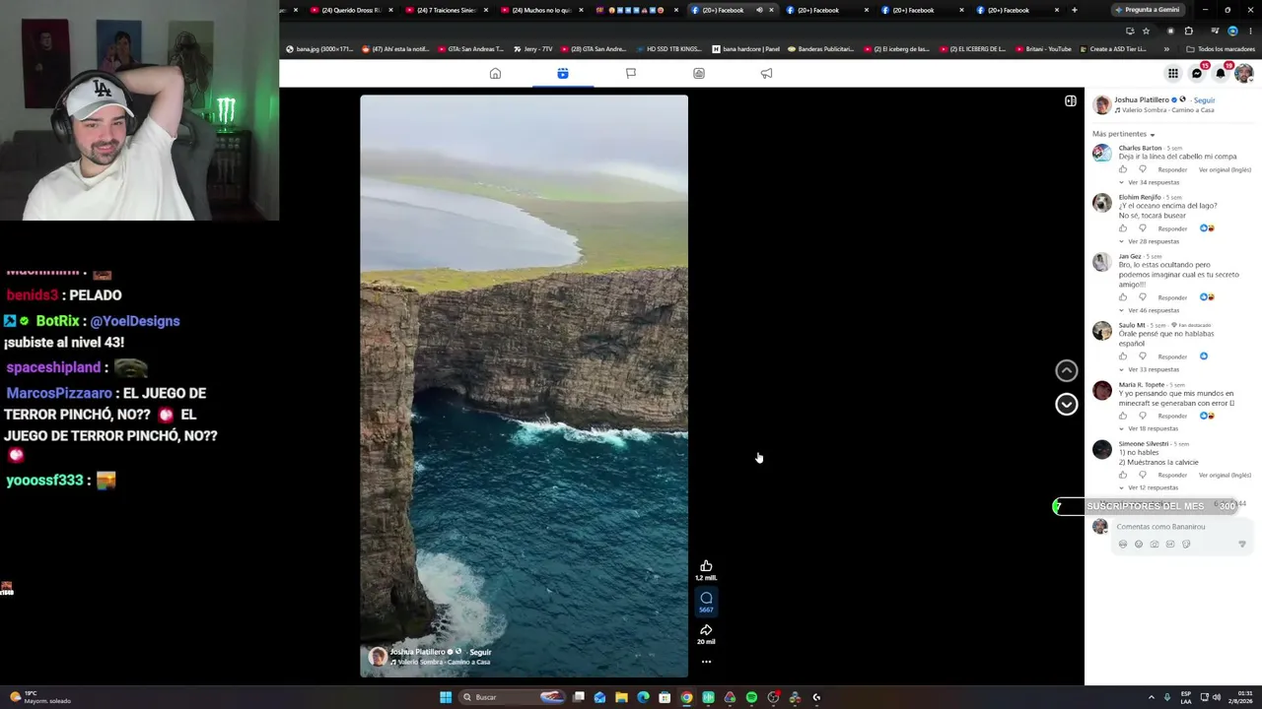
Task: Open 'bana hardcore | Panel' bookmark
Action: coord(745,48)
